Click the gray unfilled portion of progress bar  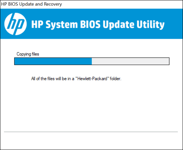(130, 61)
